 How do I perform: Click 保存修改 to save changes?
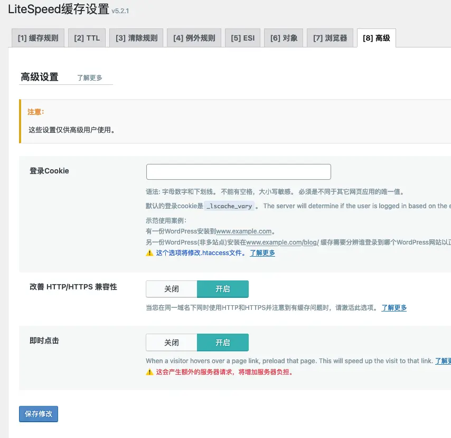click(x=38, y=414)
